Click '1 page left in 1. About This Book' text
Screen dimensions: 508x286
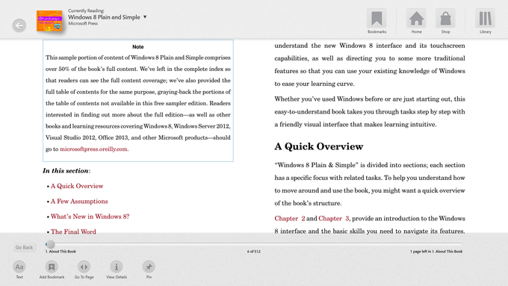[436, 252]
